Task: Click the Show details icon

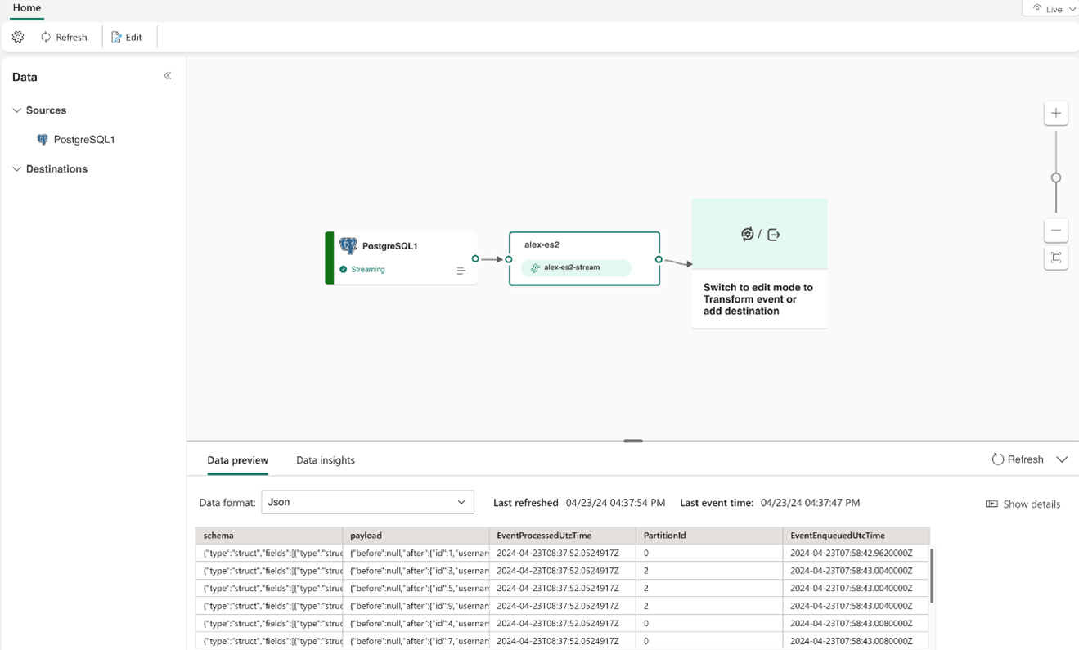Action: click(x=991, y=504)
